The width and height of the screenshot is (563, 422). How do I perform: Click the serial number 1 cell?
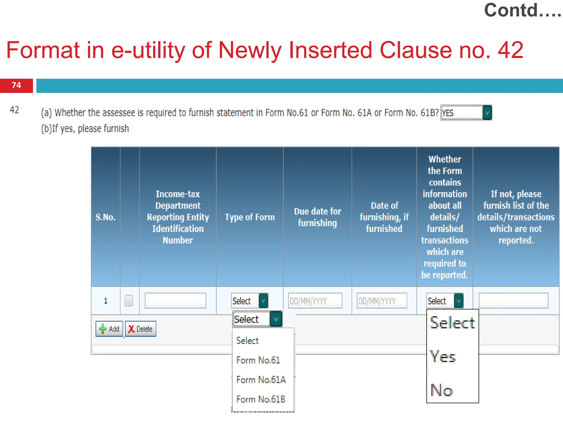pos(106,301)
